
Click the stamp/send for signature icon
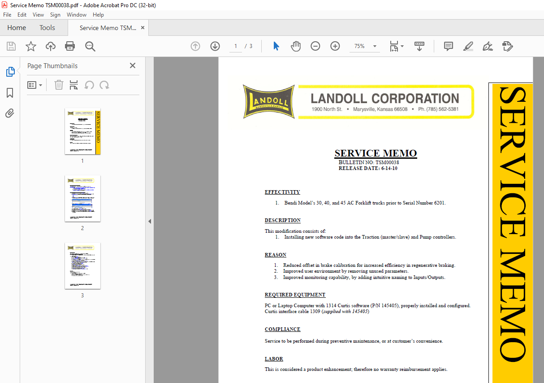click(507, 46)
